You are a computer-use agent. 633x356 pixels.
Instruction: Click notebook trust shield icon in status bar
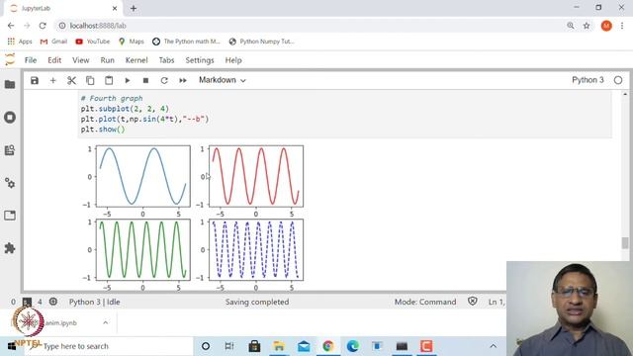tap(473, 302)
